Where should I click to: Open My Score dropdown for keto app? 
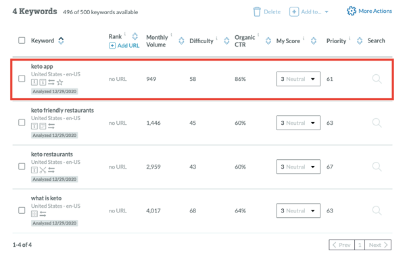[x=298, y=79]
